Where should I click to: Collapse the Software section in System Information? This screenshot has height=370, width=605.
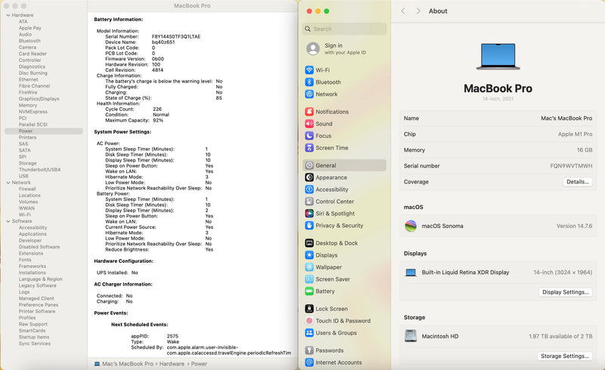pos(8,221)
